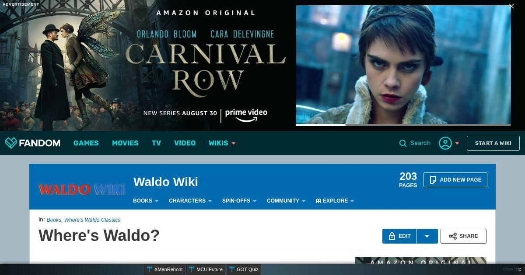This screenshot has height=275, width=525.
Task: Click the Add New Page document icon
Action: point(433,180)
